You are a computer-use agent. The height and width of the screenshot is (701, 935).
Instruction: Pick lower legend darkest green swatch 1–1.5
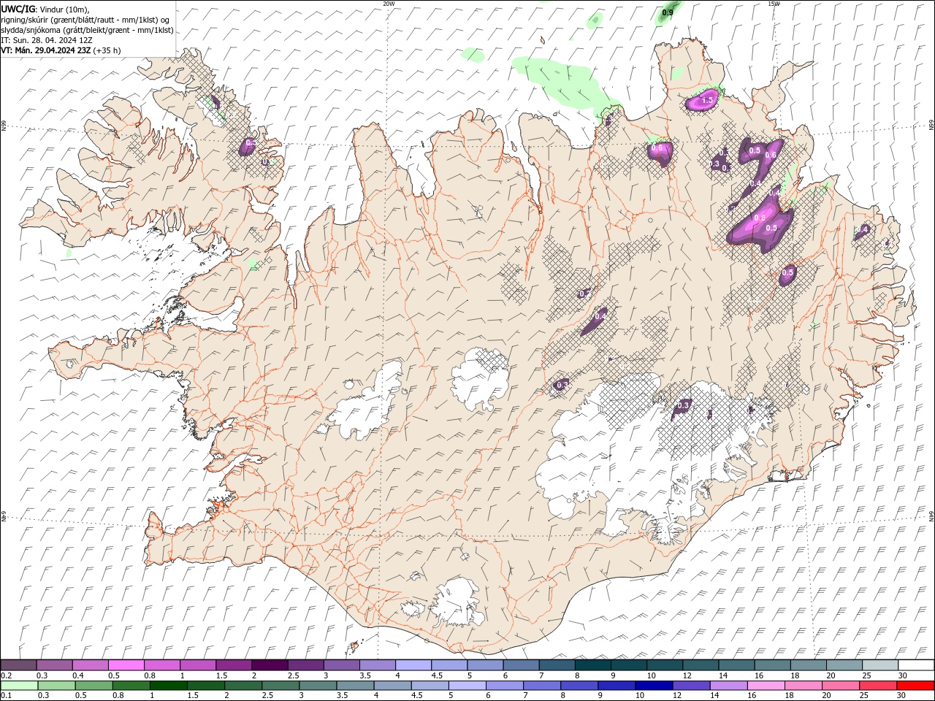169,686
